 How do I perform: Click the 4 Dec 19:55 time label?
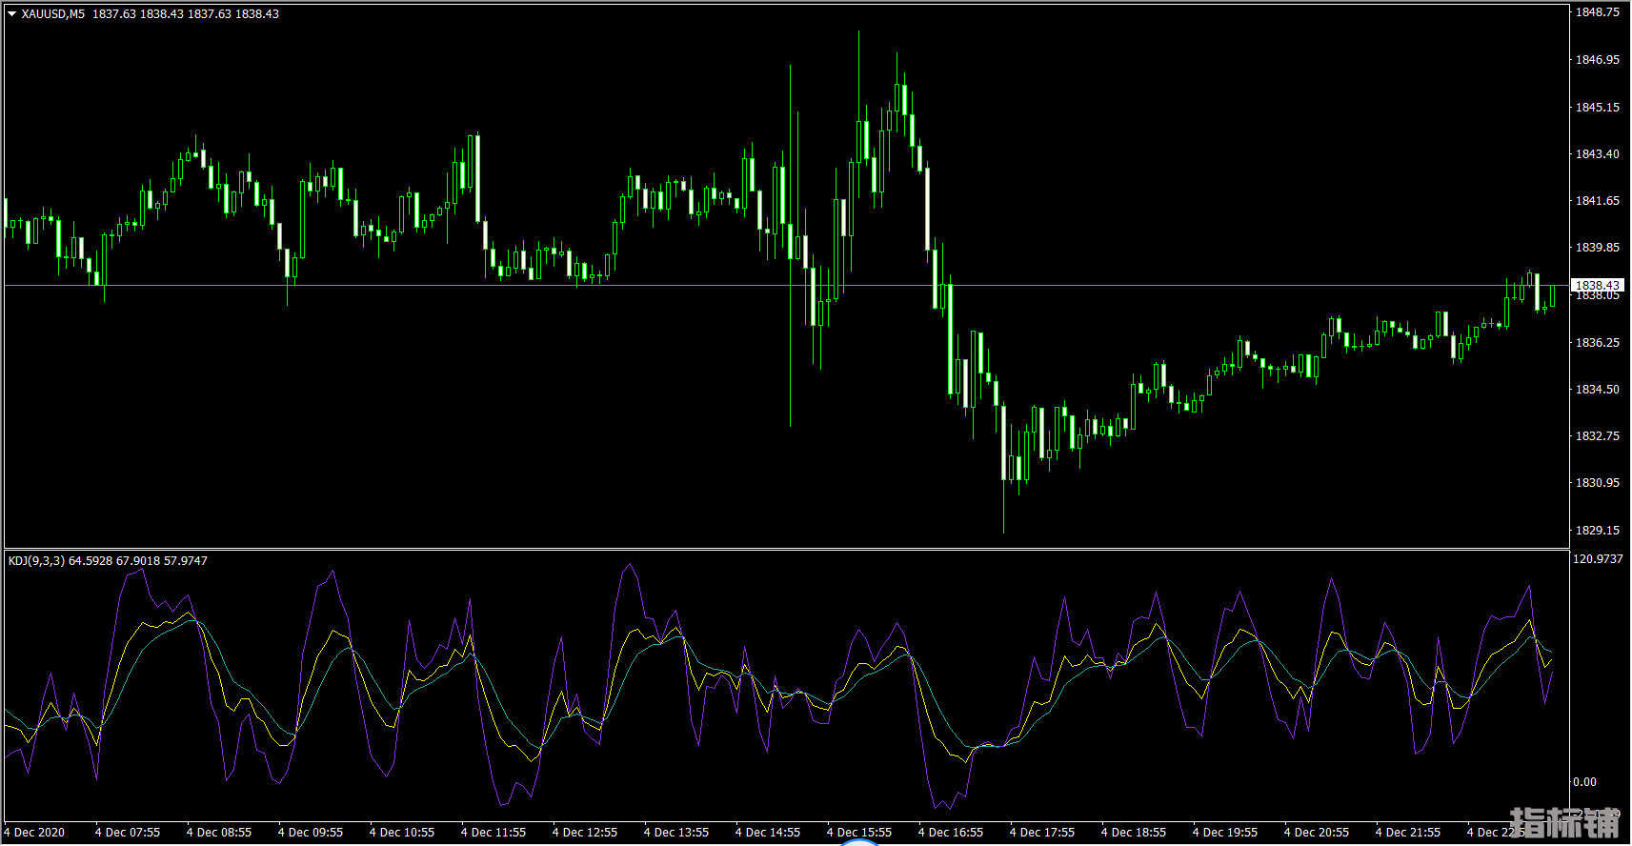1224,833
